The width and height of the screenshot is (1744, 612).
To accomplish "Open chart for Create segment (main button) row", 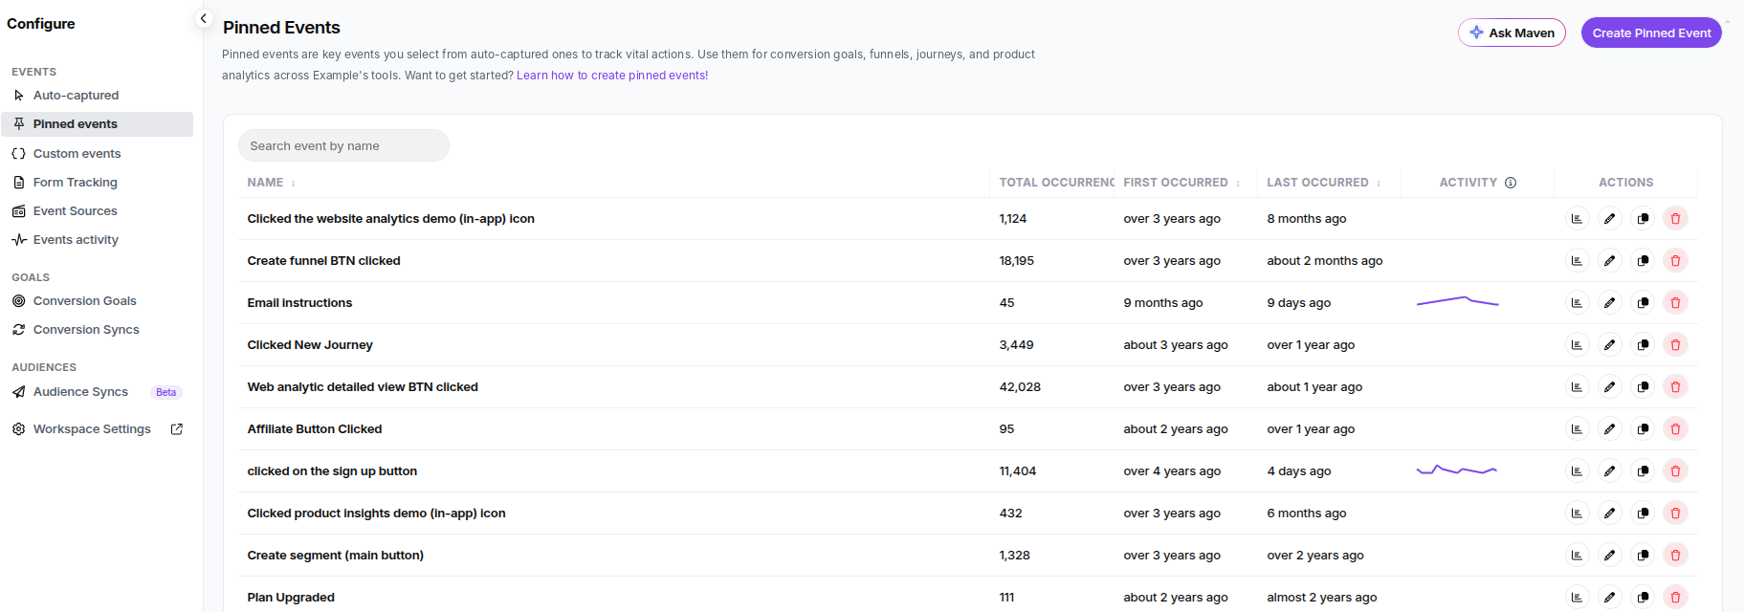I will 1578,556.
